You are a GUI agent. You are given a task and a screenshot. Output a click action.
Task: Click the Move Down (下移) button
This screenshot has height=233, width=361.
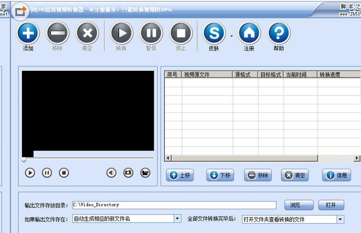tap(220, 175)
